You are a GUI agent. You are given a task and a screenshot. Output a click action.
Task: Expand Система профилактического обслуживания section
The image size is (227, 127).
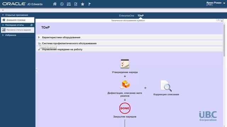pos(39,43)
